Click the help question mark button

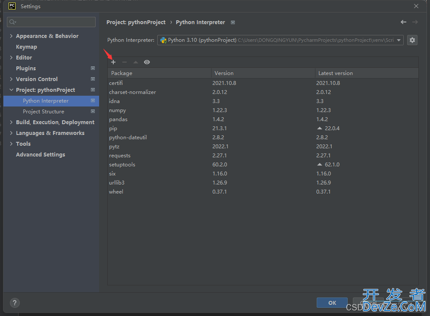(15, 303)
